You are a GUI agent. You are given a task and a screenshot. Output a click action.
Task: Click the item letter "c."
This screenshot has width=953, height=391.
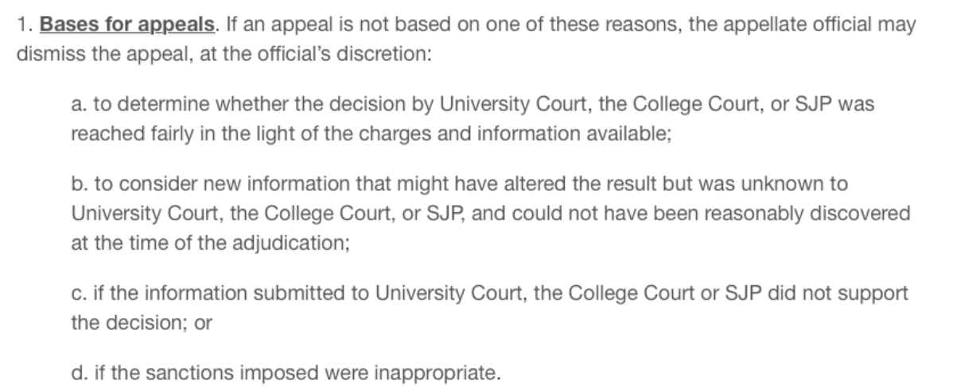point(78,294)
